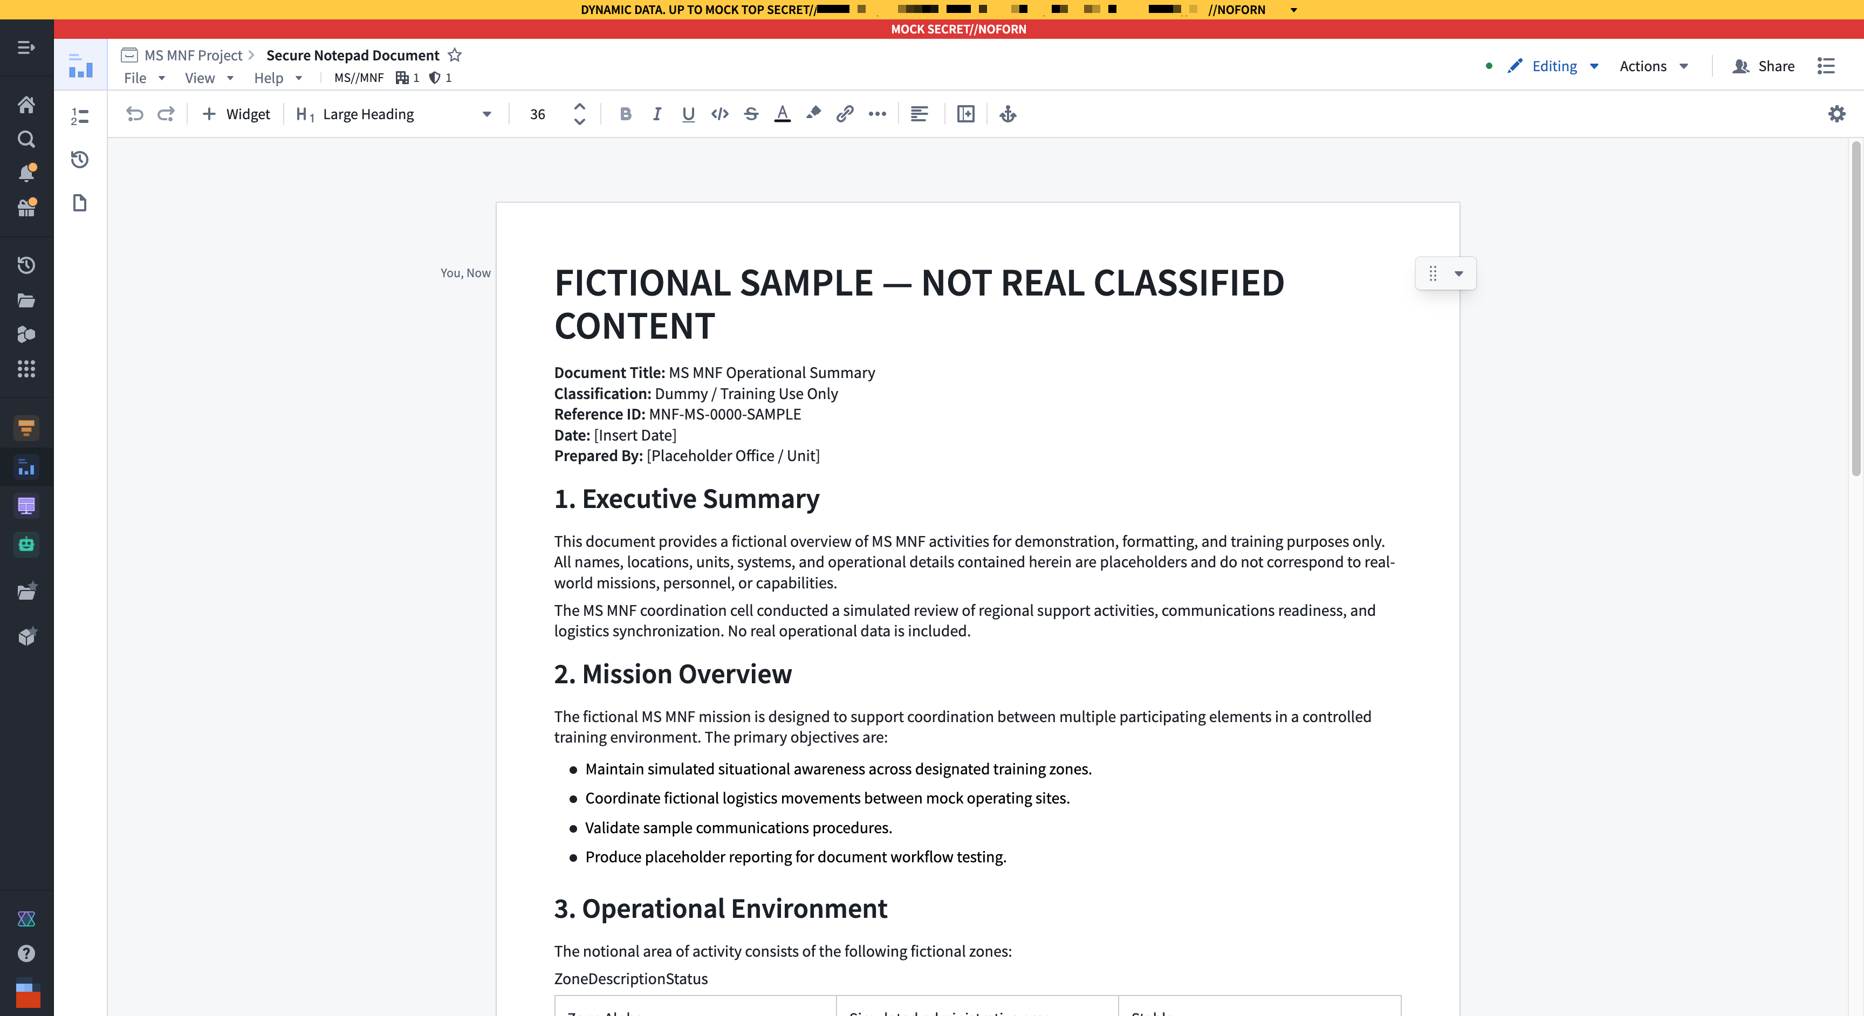Toggle underline formatting

pos(688,114)
